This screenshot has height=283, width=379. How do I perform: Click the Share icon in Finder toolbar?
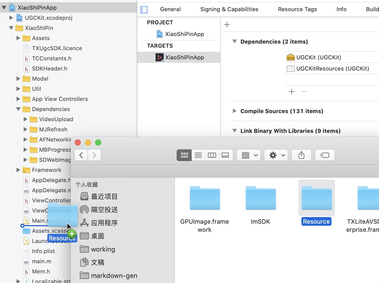tap(301, 155)
